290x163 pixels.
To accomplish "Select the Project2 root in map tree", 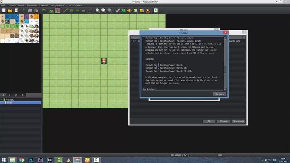I will pos(10,100).
